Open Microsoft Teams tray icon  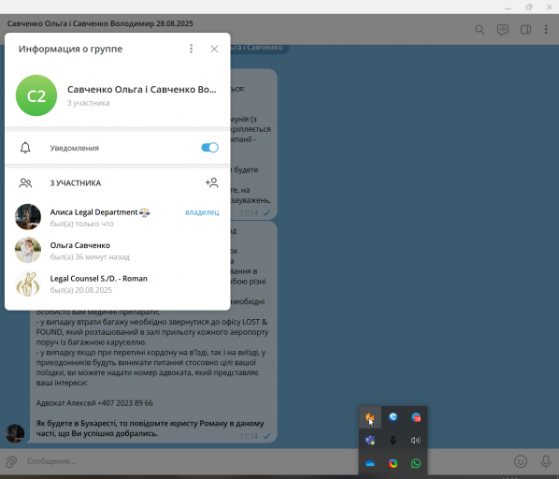click(x=369, y=440)
